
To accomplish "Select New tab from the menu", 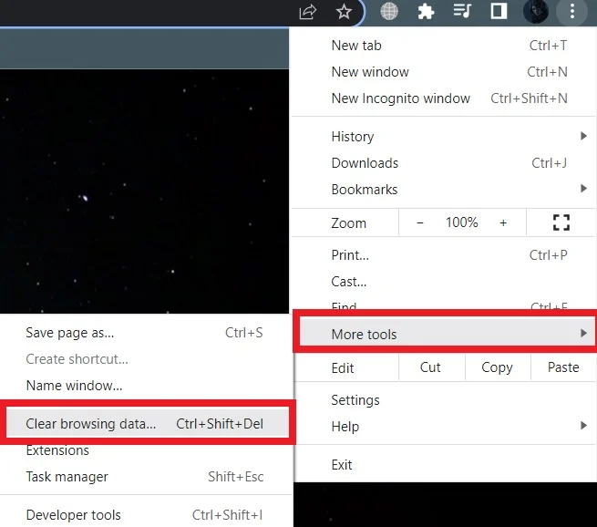I will pos(444,46).
